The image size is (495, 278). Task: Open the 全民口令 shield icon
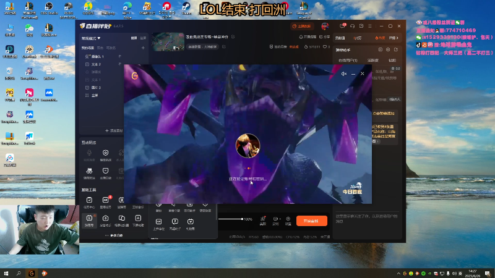tap(105, 173)
